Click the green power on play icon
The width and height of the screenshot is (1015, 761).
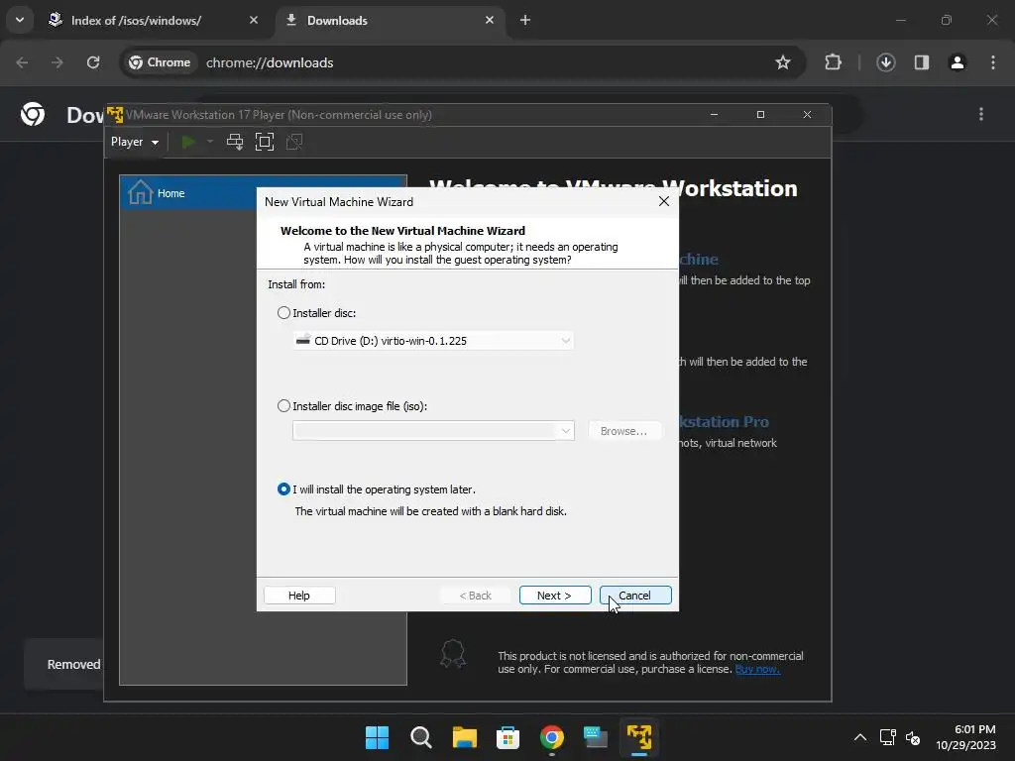click(188, 142)
